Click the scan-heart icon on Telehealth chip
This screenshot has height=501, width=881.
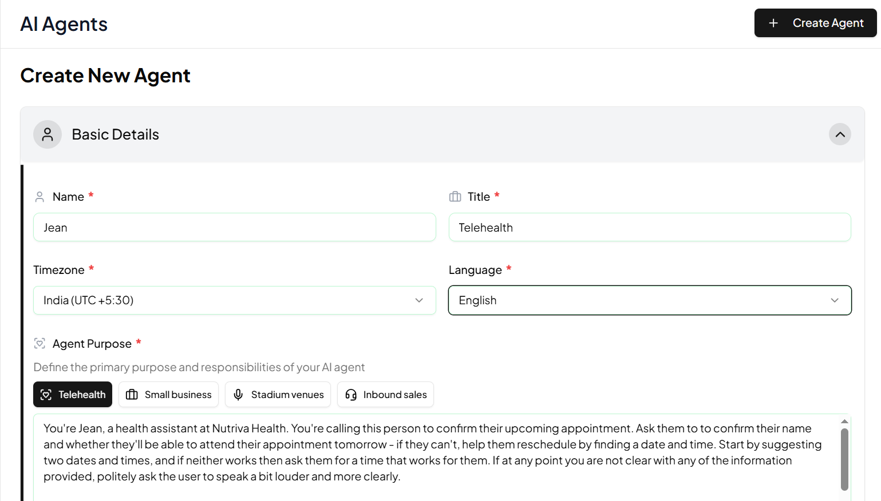pos(46,395)
